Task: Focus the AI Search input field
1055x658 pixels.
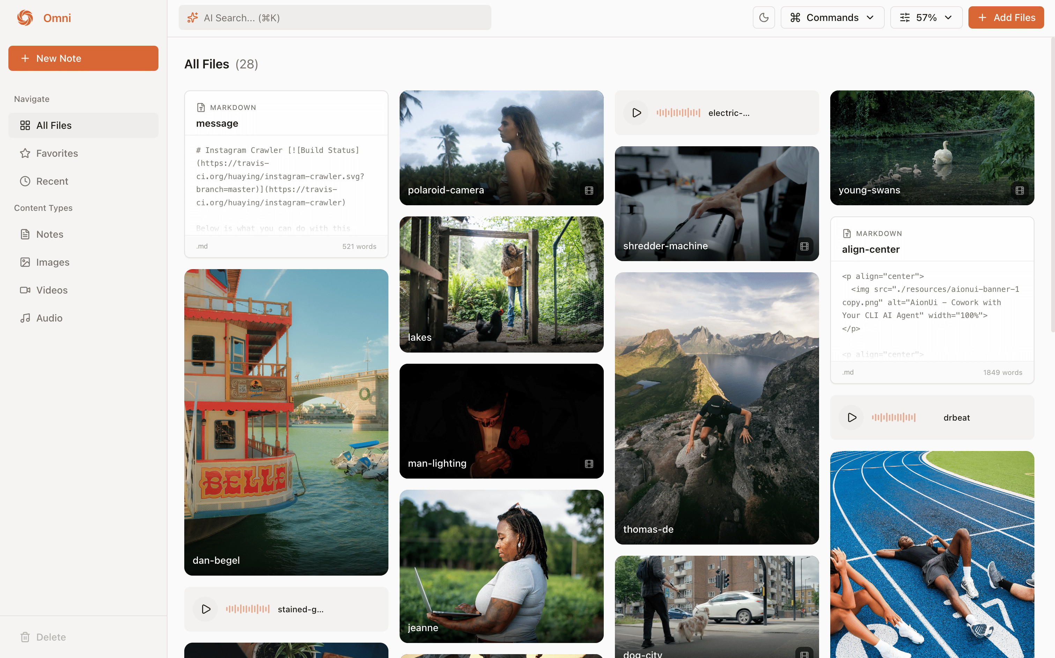Action: click(335, 18)
